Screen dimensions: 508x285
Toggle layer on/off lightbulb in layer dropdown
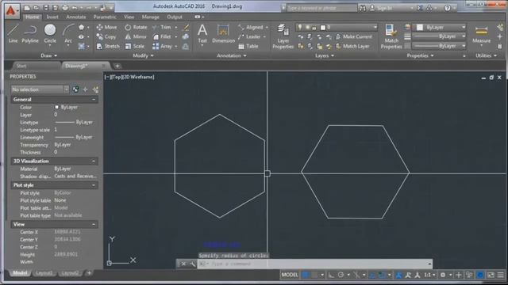tap(300, 28)
